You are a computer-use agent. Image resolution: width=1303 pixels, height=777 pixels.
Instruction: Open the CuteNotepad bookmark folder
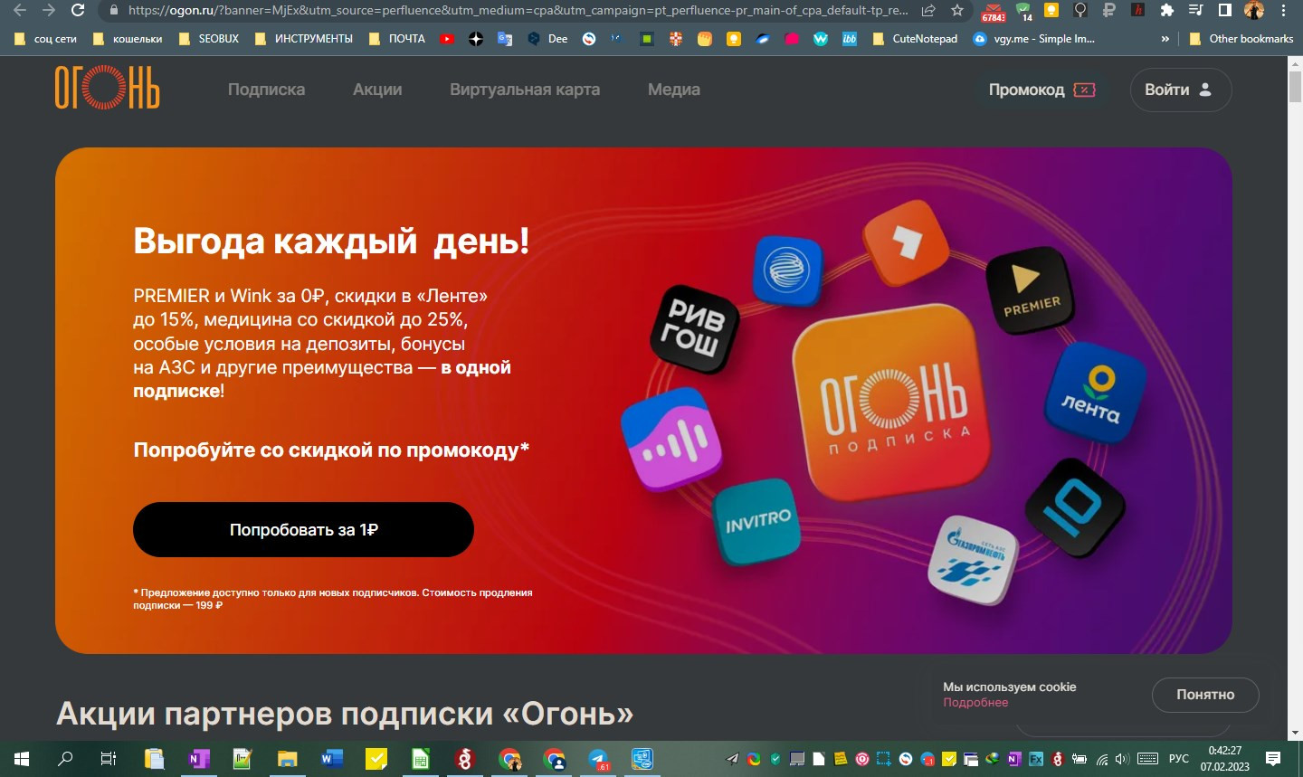coord(915,39)
